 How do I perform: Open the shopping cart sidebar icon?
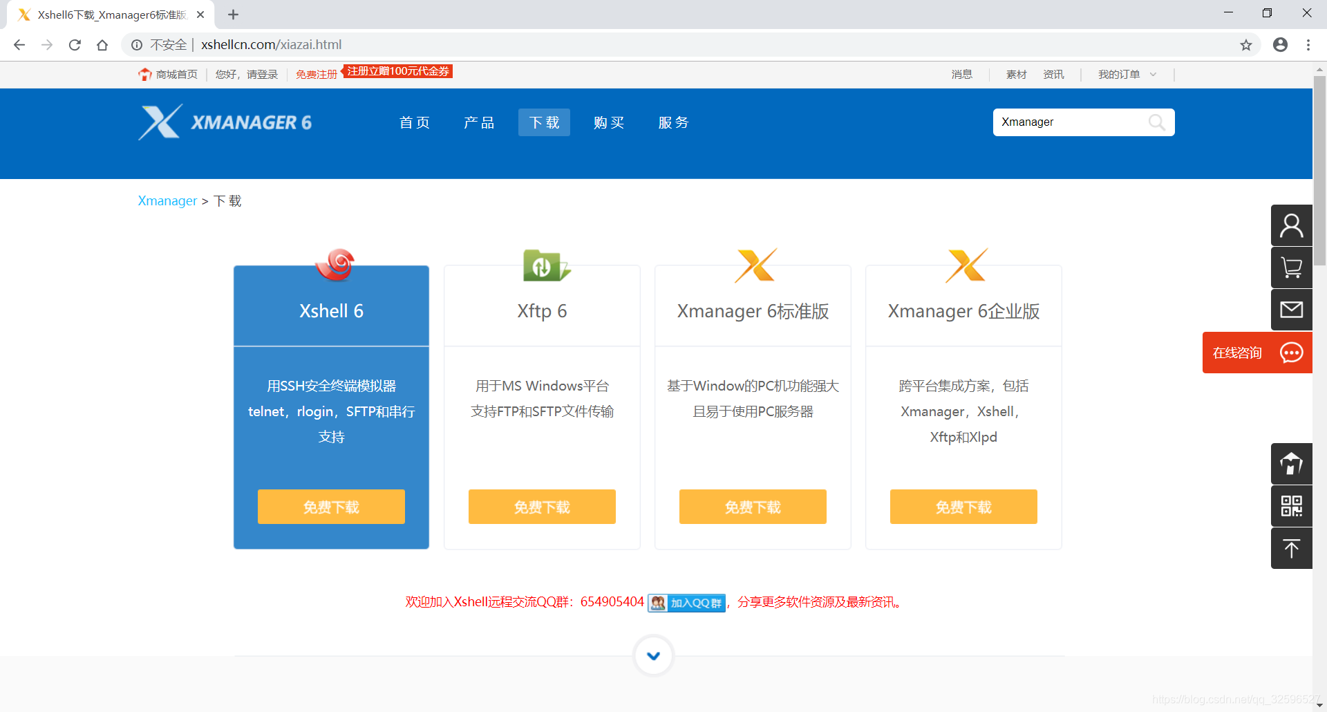1291,268
